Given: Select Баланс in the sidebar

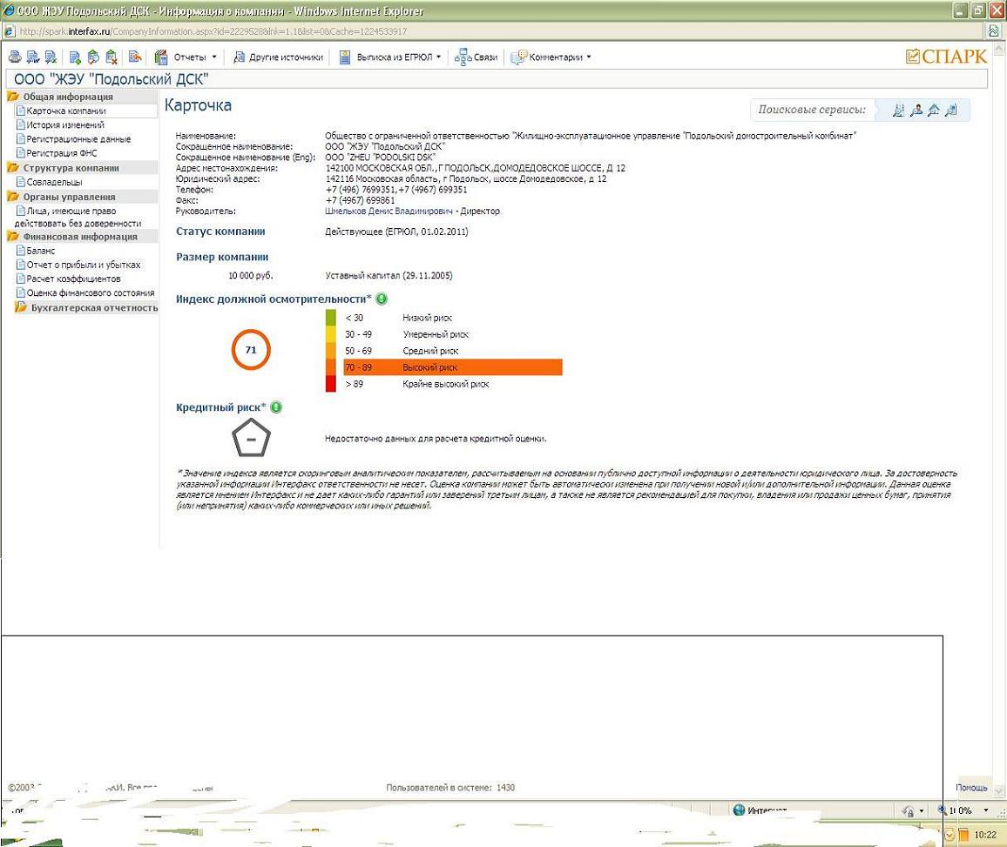Looking at the screenshot, I should (x=40, y=251).
